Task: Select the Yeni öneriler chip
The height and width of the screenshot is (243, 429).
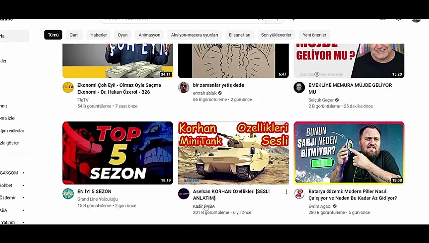Action: 314,35
